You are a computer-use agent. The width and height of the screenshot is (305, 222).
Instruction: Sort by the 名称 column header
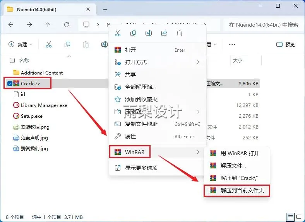pos(24,61)
